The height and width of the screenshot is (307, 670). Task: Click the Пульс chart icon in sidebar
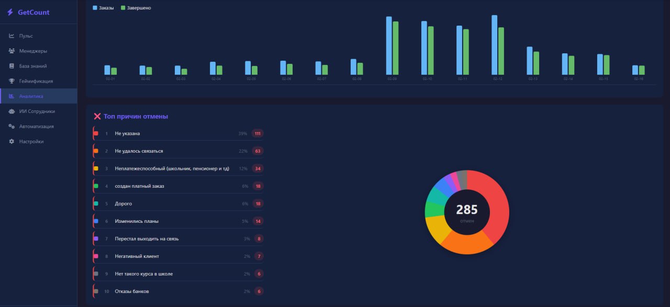point(12,36)
